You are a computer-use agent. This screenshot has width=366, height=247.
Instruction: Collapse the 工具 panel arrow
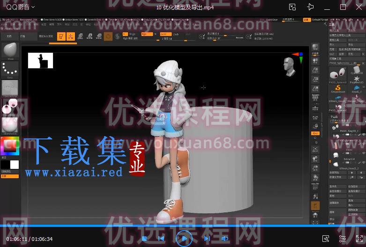pyautogui.click(x=325, y=24)
